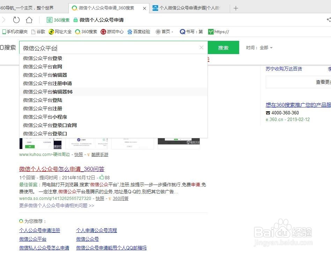The image size is (331, 254).
Task: Open the recommended 微信公众平台 link
Action: tap(33, 239)
